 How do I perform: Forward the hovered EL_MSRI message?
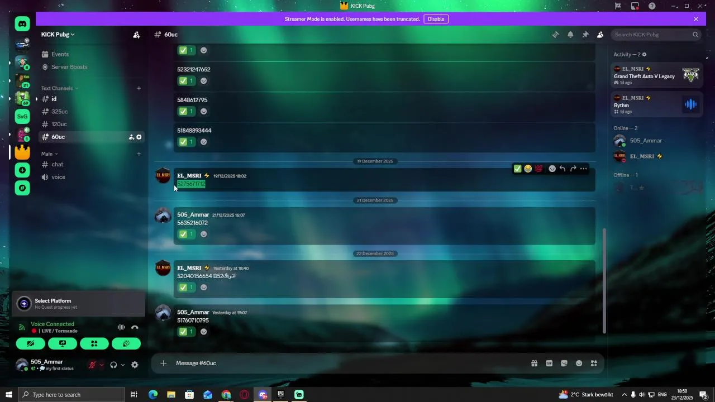click(x=573, y=169)
